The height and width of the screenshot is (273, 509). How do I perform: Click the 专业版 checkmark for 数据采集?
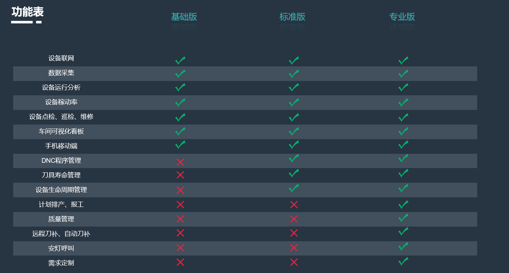403,74
